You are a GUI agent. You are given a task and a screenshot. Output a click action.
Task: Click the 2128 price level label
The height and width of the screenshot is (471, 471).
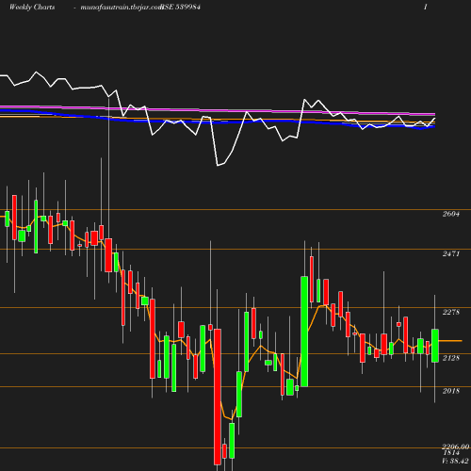pyautogui.click(x=451, y=358)
